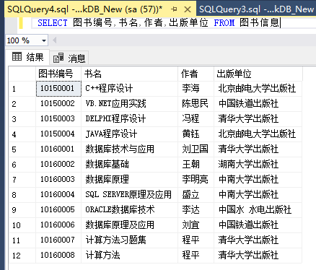Screen dimensions: 316x270
Task: Select author cell 盛立
Action: click(196, 195)
